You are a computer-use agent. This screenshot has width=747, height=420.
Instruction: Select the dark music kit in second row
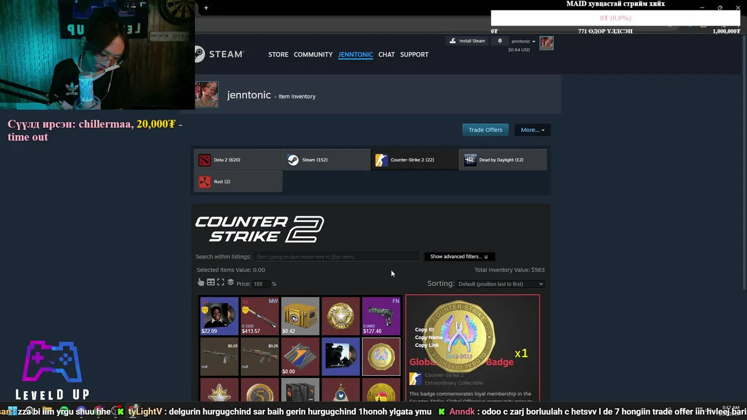click(x=341, y=356)
